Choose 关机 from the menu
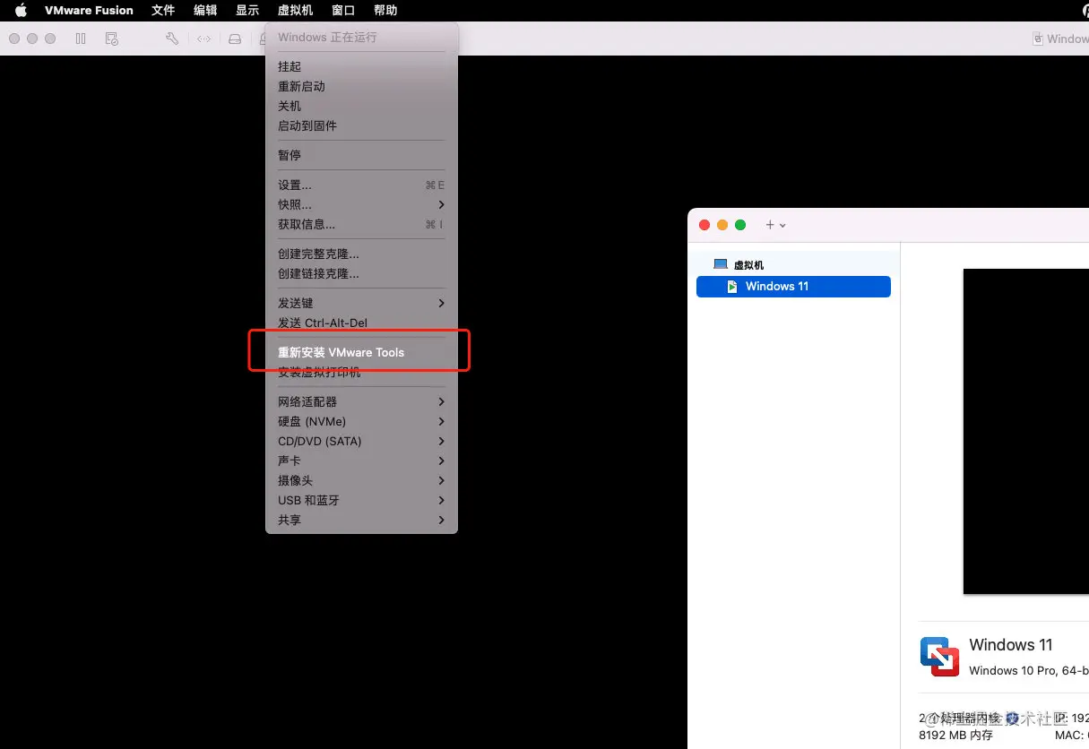1089x749 pixels. coord(361,107)
